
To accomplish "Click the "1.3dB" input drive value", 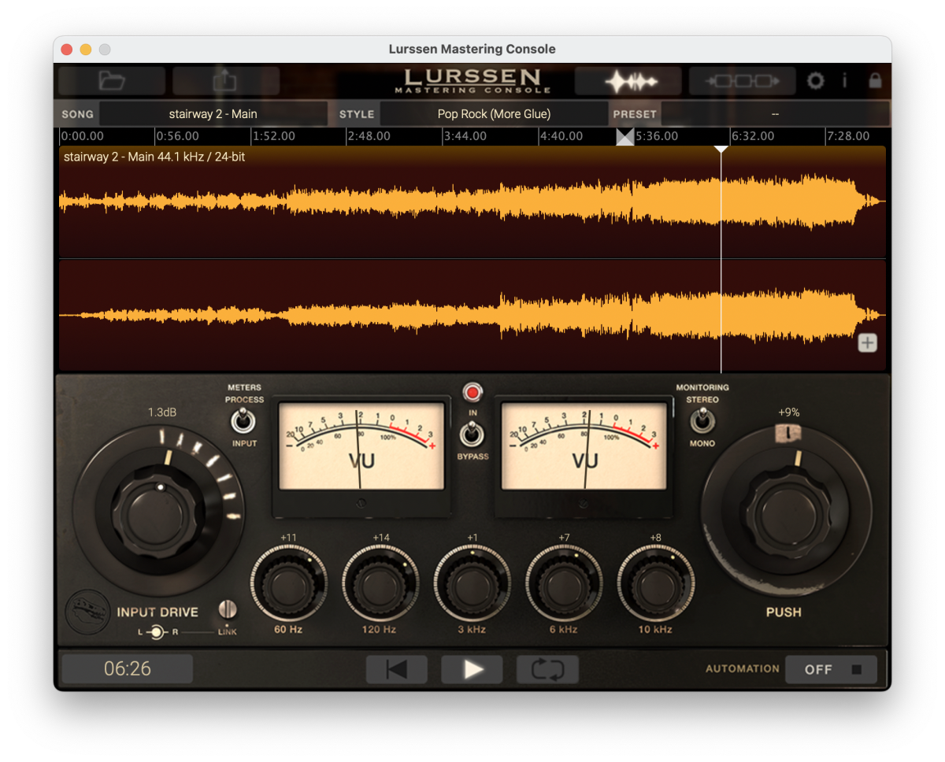I will [x=162, y=412].
